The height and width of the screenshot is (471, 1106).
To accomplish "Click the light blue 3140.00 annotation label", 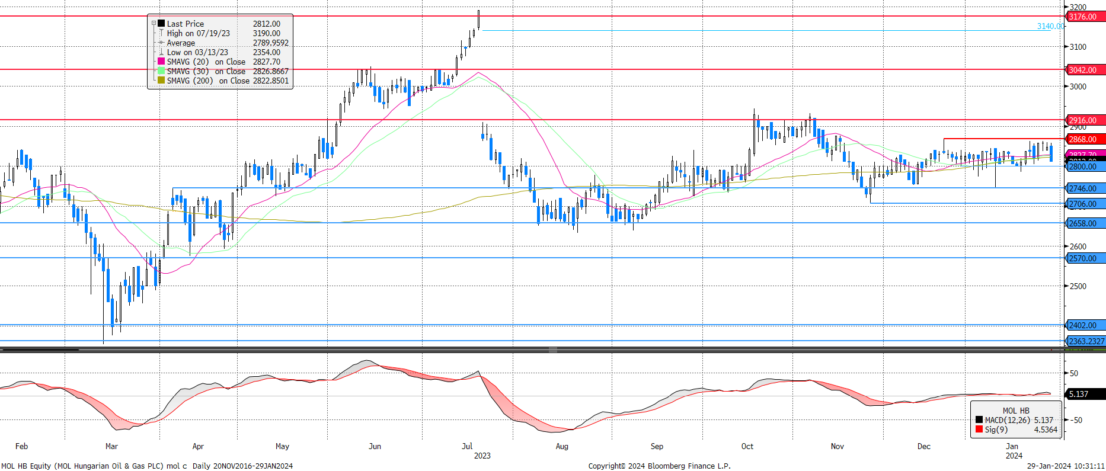I will (x=1050, y=26).
